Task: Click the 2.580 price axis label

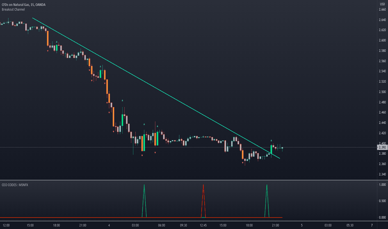Action: tap(382, 51)
